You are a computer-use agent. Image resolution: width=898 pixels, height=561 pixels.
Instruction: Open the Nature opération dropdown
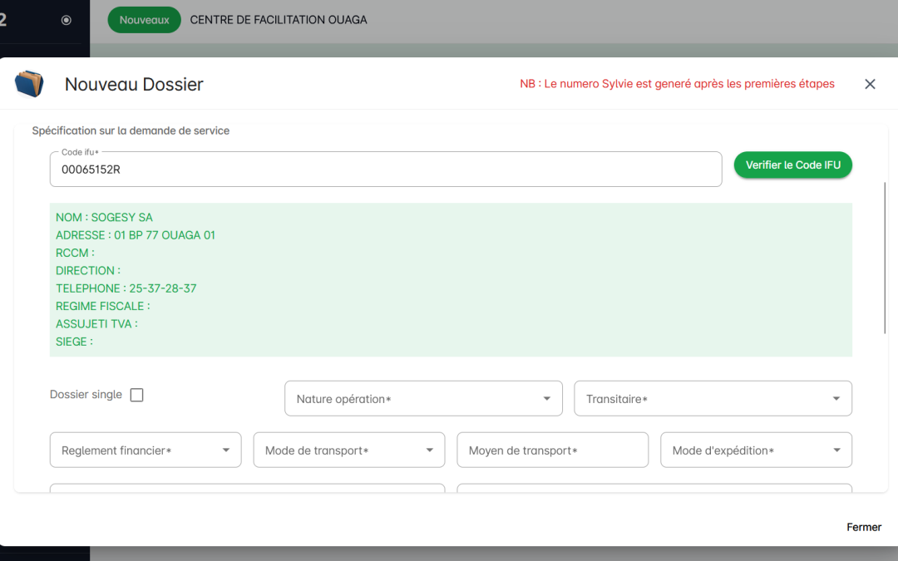pos(423,399)
